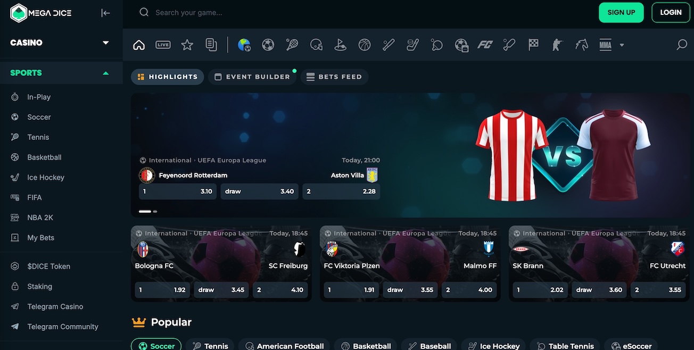Click the SIGN UP button
The width and height of the screenshot is (694, 350).
[x=621, y=12]
